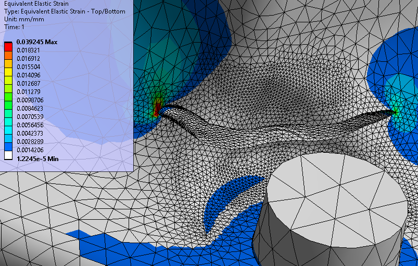Click the green strain spot at right crack tip

tap(397, 110)
